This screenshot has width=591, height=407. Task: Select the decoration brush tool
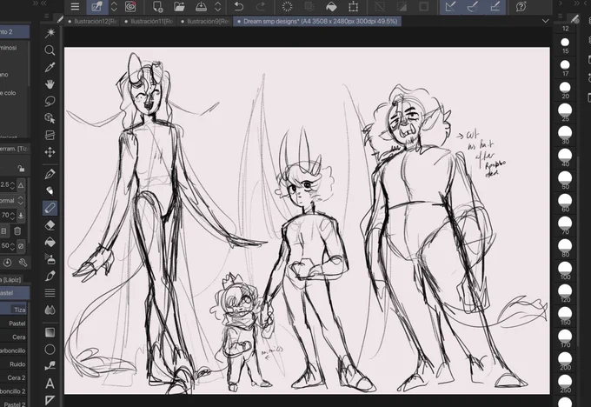[x=50, y=276]
